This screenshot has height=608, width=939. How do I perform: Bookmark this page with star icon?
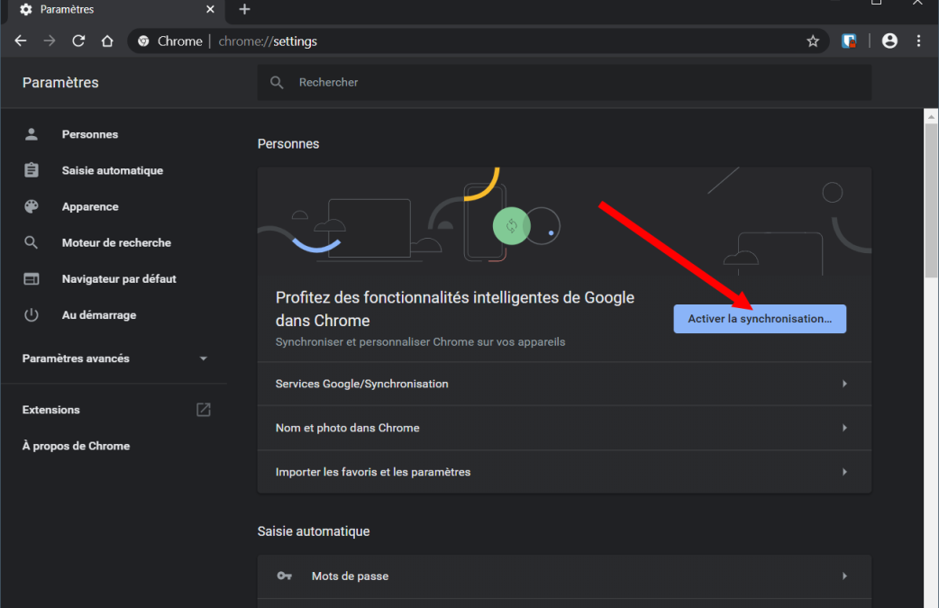[813, 41]
